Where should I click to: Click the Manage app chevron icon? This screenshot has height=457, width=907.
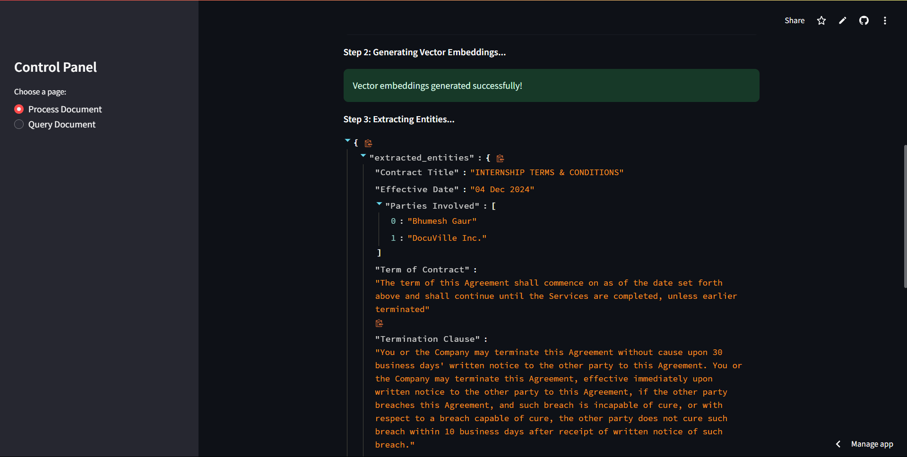pos(838,444)
